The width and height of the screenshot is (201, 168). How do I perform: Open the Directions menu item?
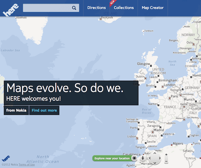[x=96, y=8]
